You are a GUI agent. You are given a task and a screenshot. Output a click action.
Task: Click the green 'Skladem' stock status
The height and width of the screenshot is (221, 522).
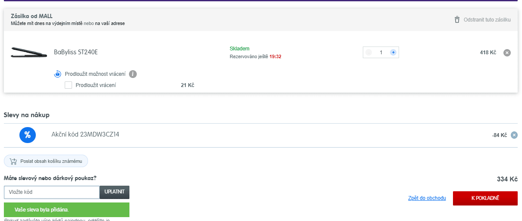tap(239, 49)
